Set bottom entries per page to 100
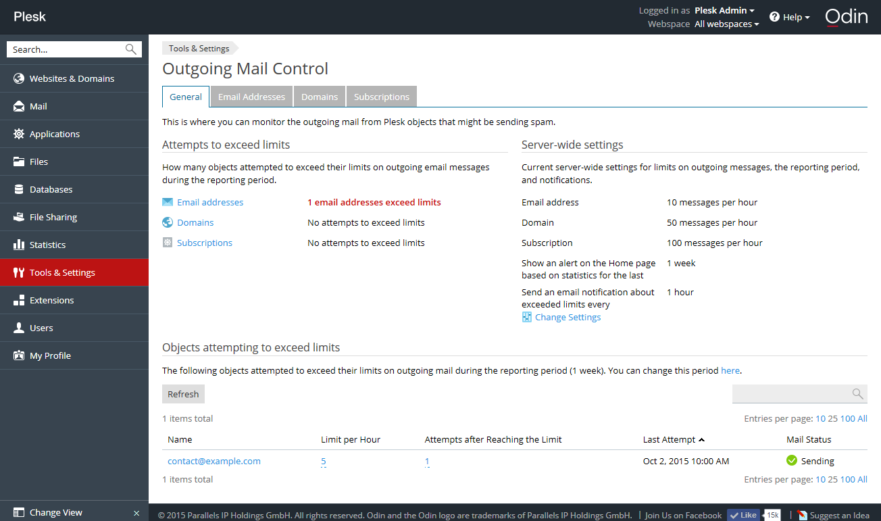The width and height of the screenshot is (881, 521). 847,479
